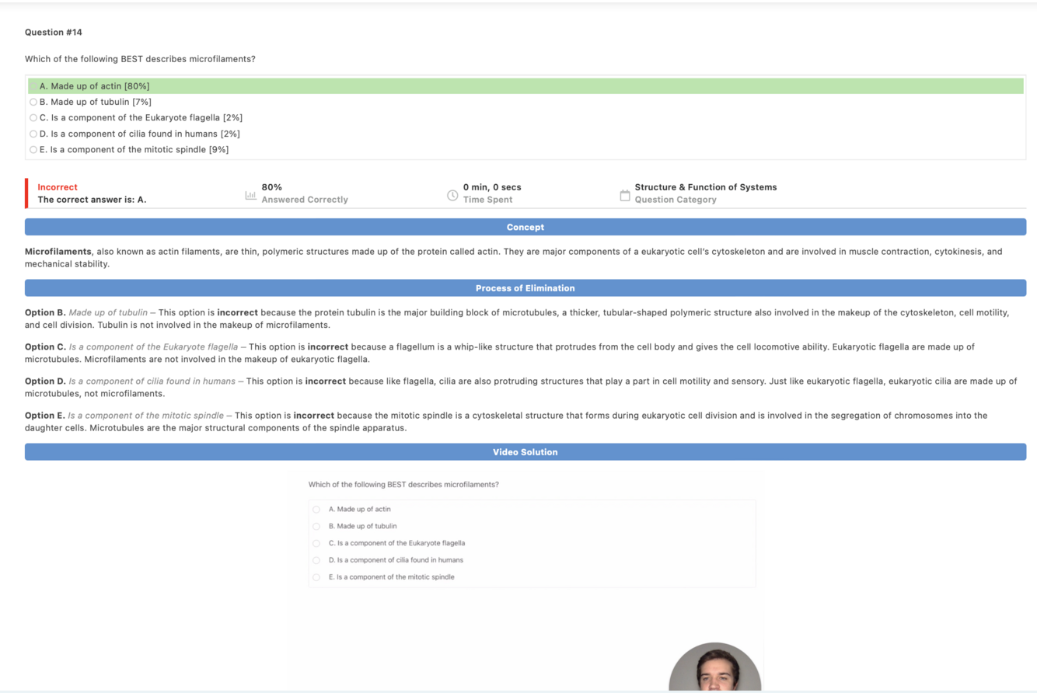This screenshot has width=1037, height=693.
Task: Choose highlighted answer A made up of actin
Action: tap(525, 86)
